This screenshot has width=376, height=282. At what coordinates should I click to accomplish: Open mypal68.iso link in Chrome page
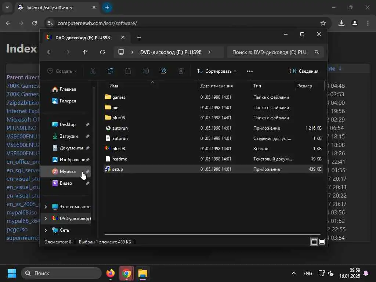click(x=22, y=213)
